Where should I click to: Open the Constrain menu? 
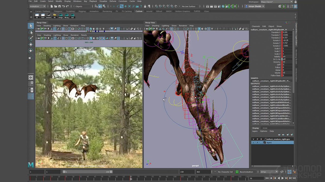[x=123, y=1]
